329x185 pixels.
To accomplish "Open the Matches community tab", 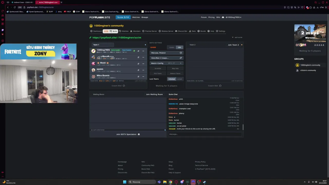I will pyautogui.click(x=124, y=31).
